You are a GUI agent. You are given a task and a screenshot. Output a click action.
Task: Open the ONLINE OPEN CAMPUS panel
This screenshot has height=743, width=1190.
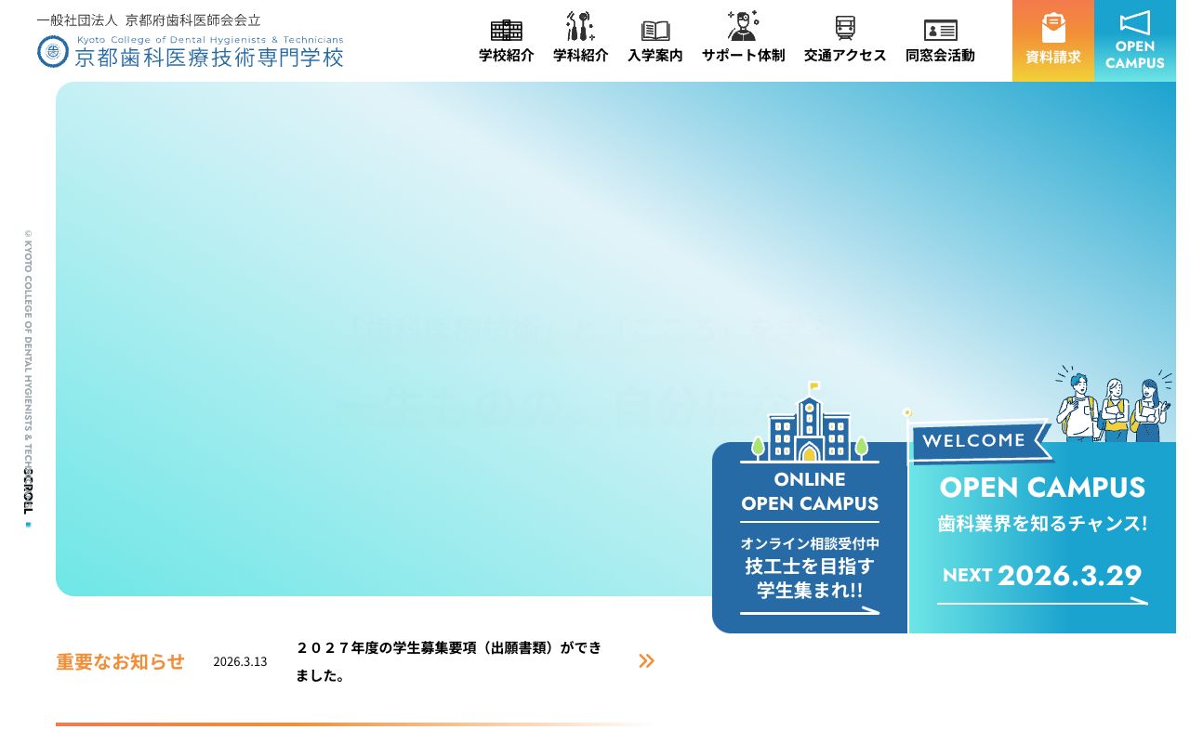(x=809, y=537)
